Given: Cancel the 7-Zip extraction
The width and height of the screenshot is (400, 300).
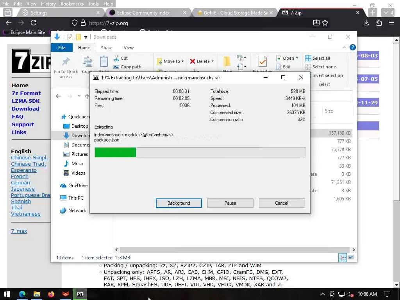Looking at the screenshot, I should tap(282, 203).
